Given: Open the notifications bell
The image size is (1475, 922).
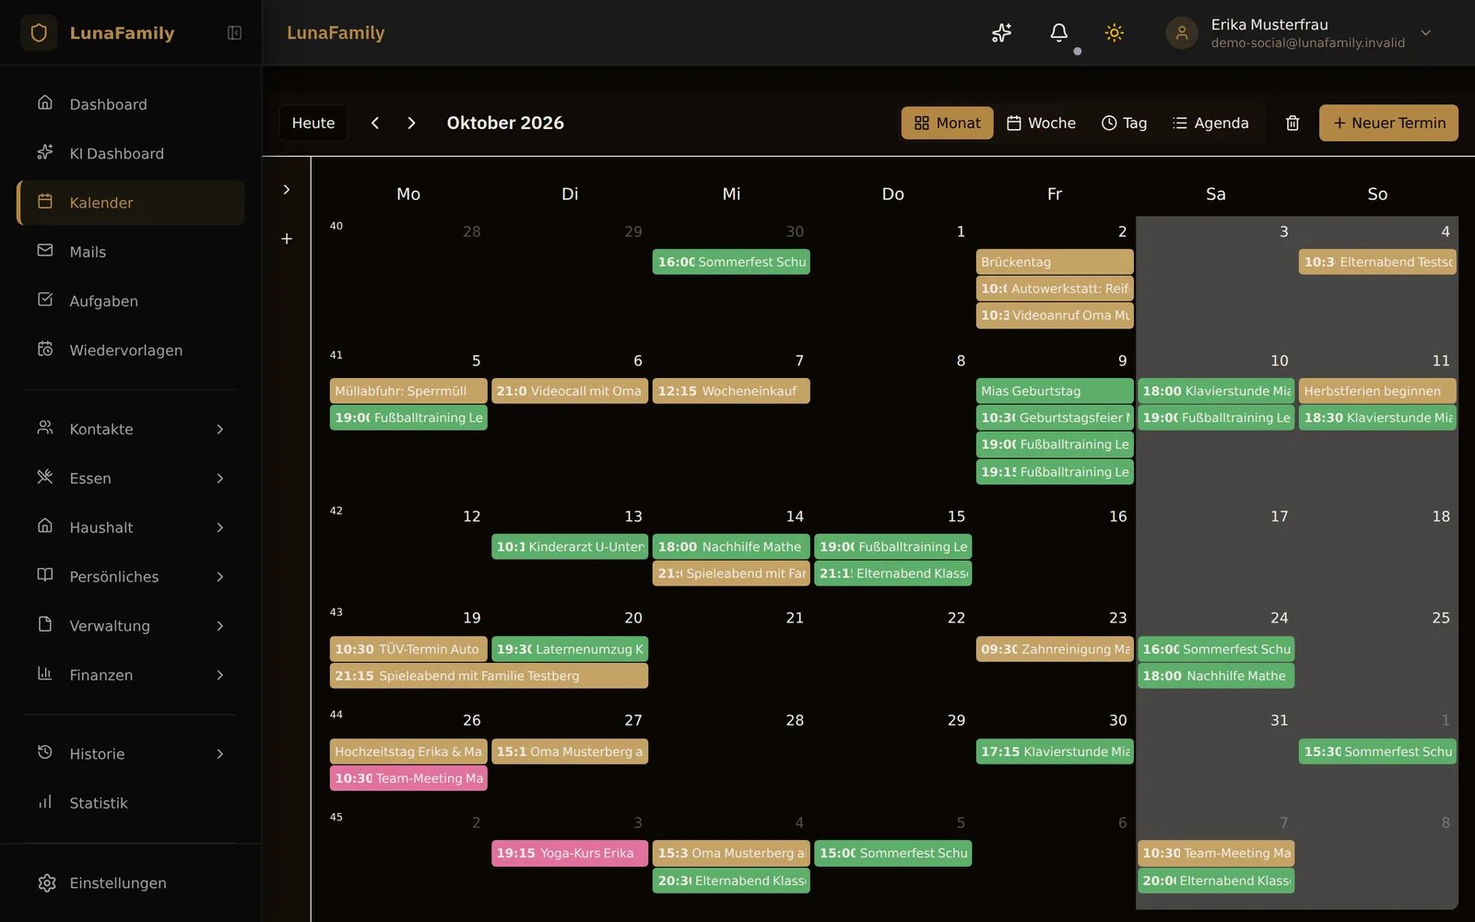Looking at the screenshot, I should click(x=1059, y=33).
